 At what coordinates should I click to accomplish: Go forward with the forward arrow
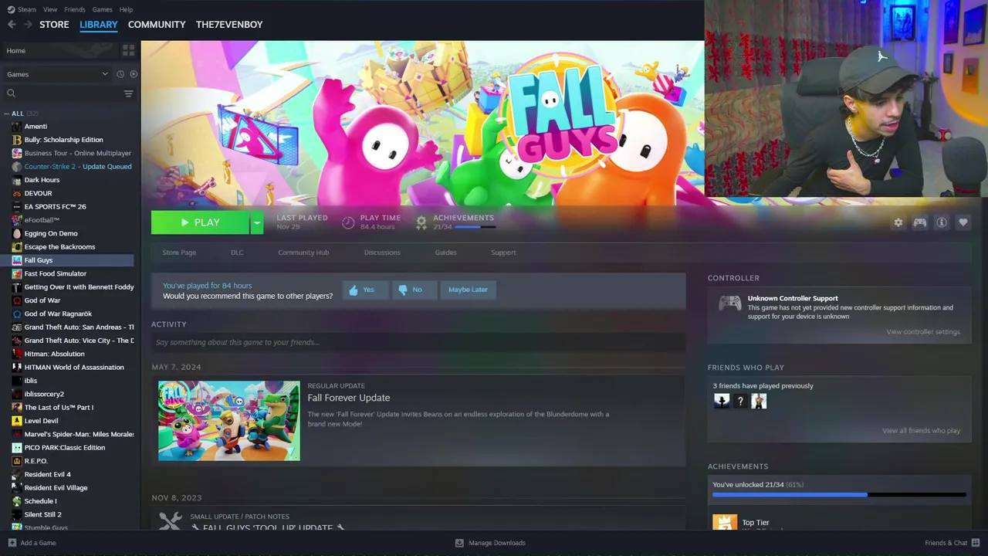[28, 25]
